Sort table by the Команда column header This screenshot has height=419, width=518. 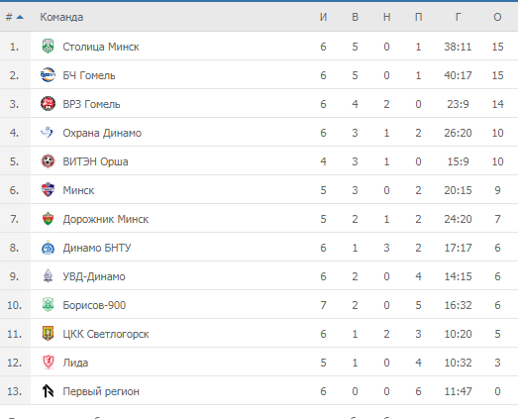coord(61,17)
